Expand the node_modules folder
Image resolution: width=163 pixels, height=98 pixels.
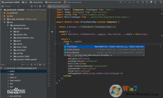[5, 19]
